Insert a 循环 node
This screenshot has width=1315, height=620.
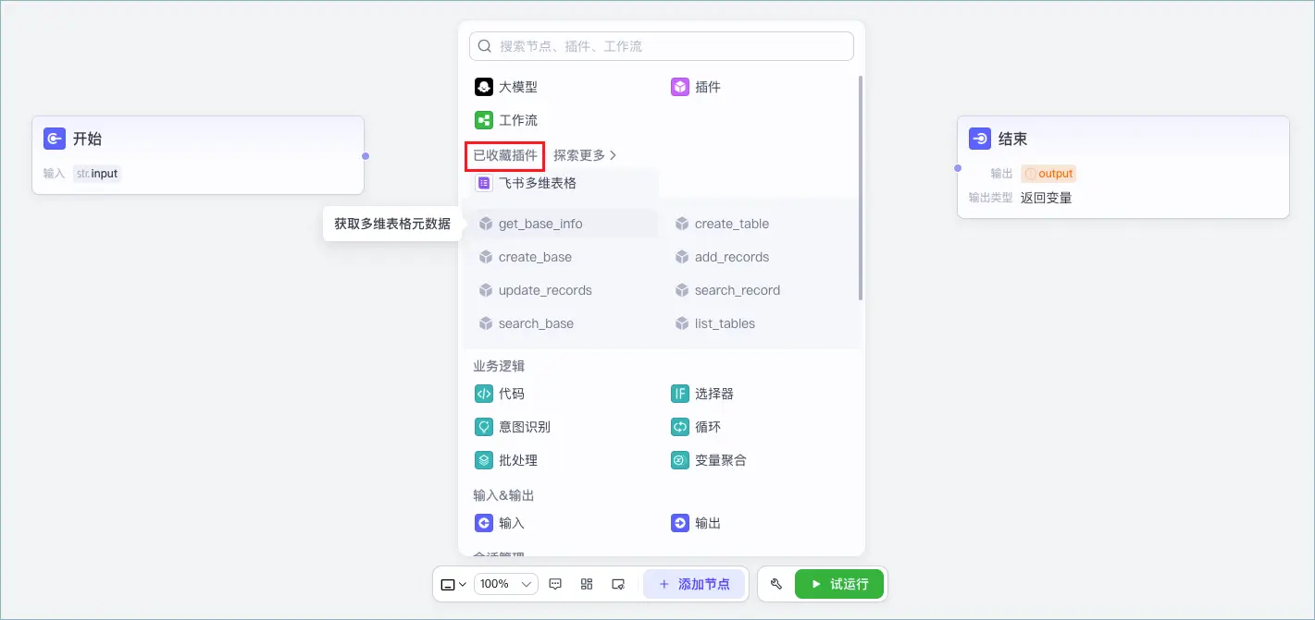click(696, 427)
